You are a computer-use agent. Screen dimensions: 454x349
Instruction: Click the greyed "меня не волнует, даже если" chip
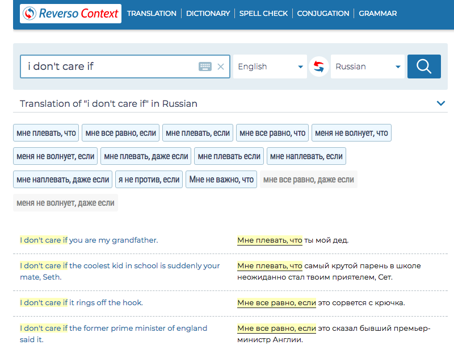[x=65, y=203]
